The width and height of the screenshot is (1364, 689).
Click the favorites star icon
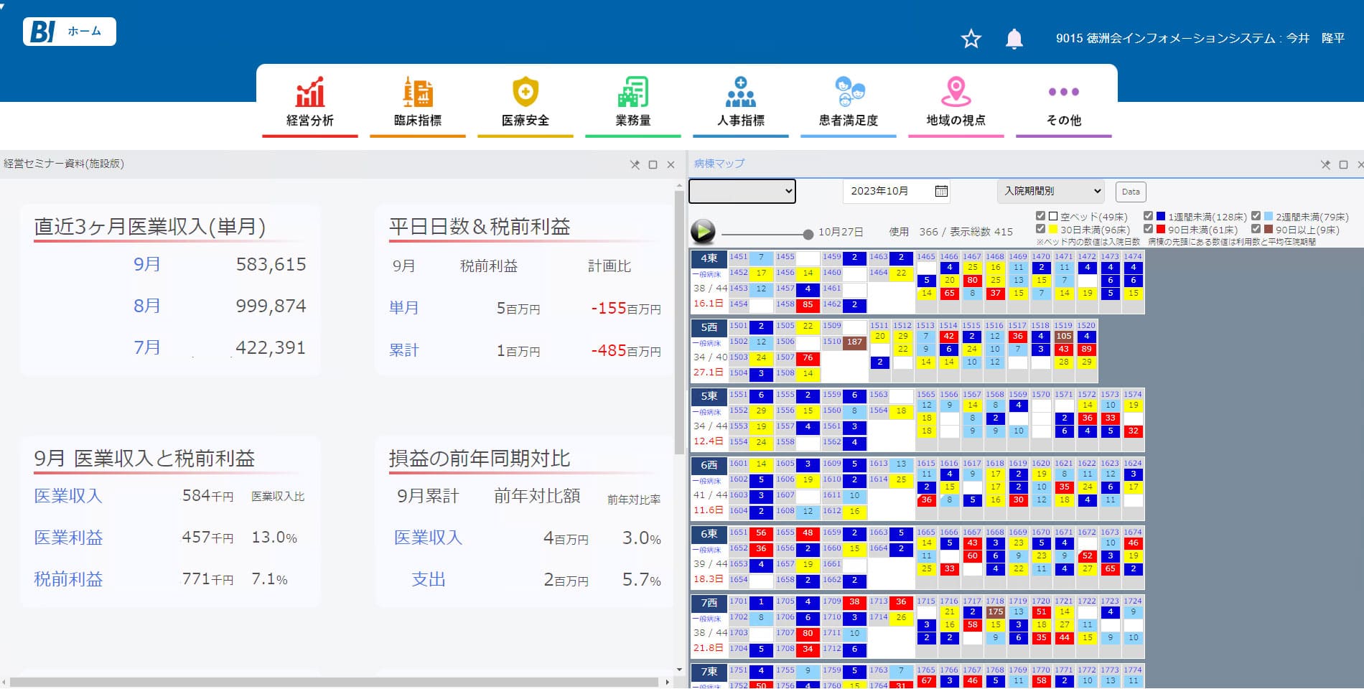click(971, 39)
